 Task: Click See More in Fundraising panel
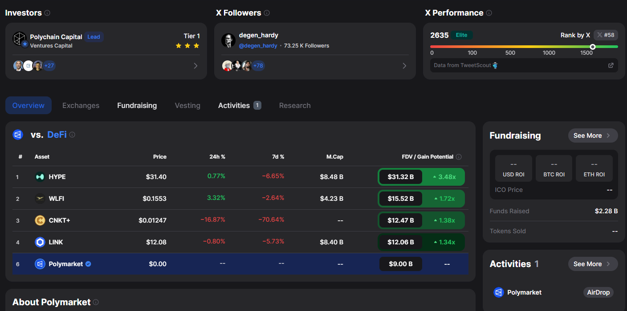pyautogui.click(x=593, y=136)
